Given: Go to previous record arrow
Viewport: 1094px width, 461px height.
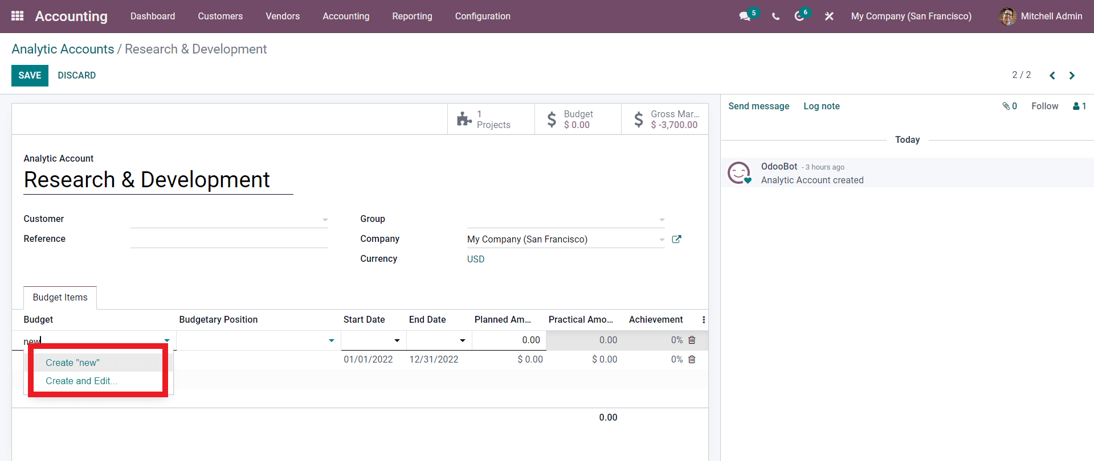Looking at the screenshot, I should 1052,75.
